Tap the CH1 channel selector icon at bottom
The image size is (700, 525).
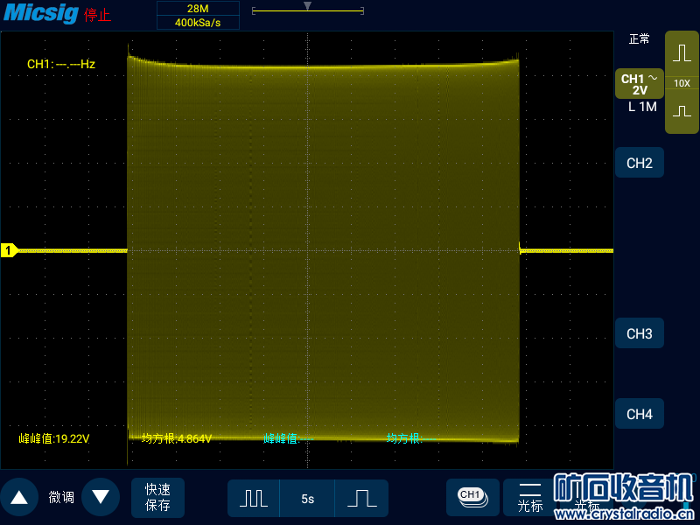472,497
